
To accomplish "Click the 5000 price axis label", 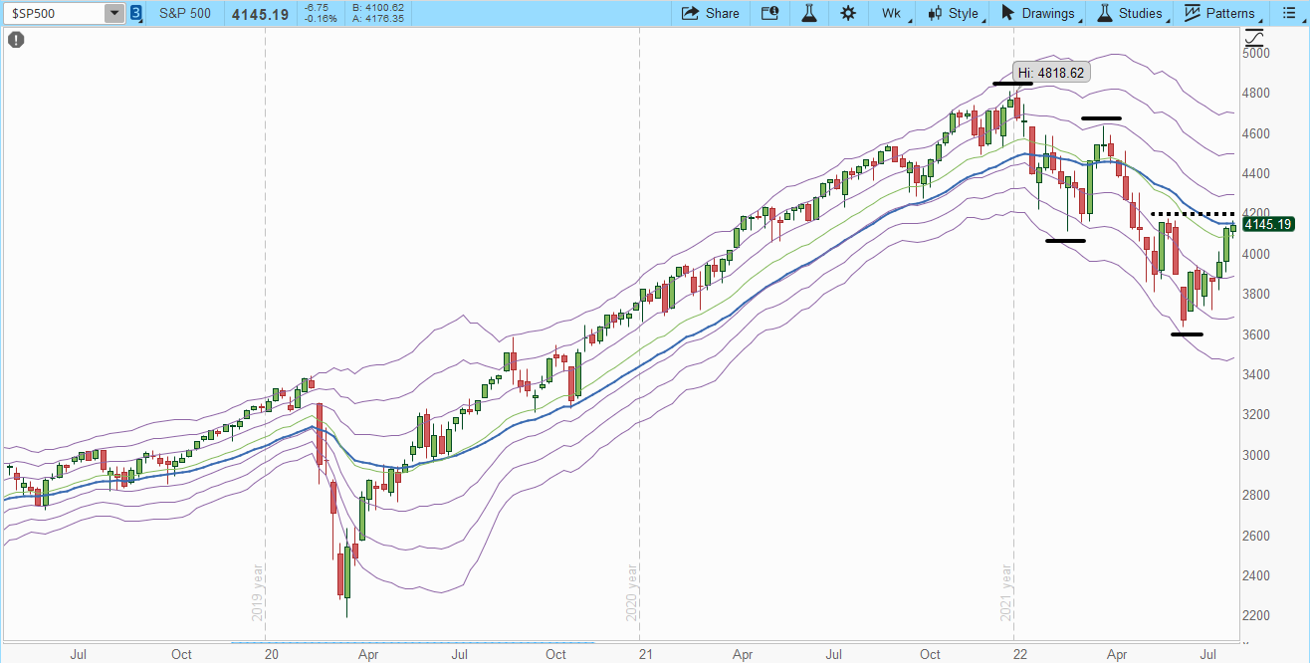I will [x=1257, y=53].
